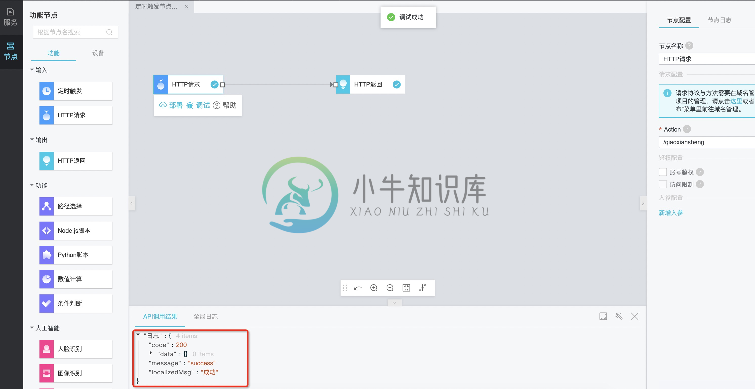Image resolution: width=755 pixels, height=389 pixels.
Task: Select the 数值计算 node
Action: click(76, 279)
